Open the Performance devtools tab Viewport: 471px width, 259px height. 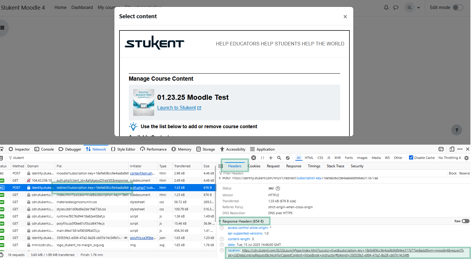(x=153, y=149)
